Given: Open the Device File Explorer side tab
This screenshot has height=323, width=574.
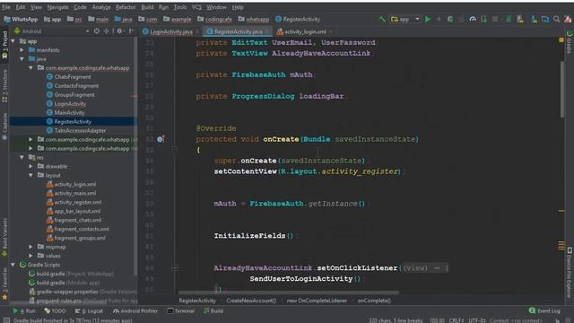Looking at the screenshot, I should click(570, 273).
